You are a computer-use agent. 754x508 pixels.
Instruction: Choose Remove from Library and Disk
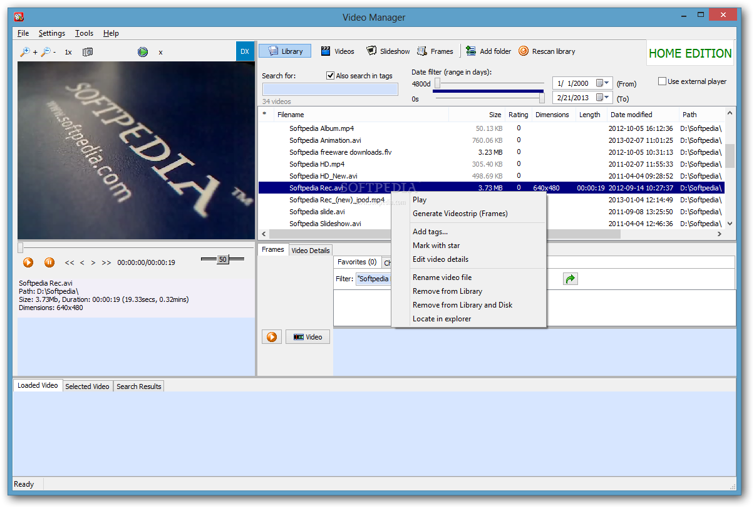tap(462, 305)
